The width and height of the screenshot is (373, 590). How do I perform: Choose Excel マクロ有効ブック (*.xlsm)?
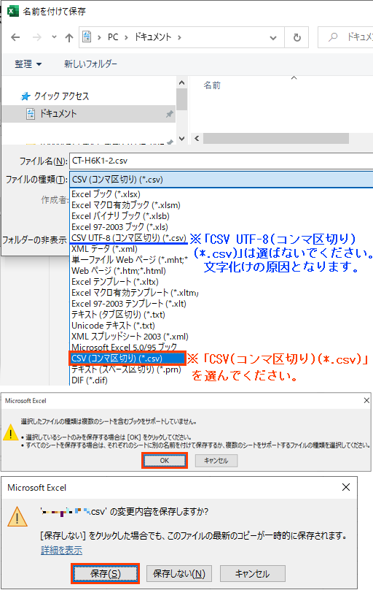click(x=126, y=205)
